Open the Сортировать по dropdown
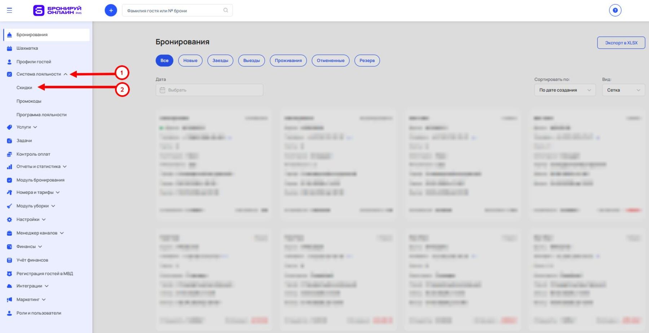Viewport: 649px width, 333px height. (565, 90)
